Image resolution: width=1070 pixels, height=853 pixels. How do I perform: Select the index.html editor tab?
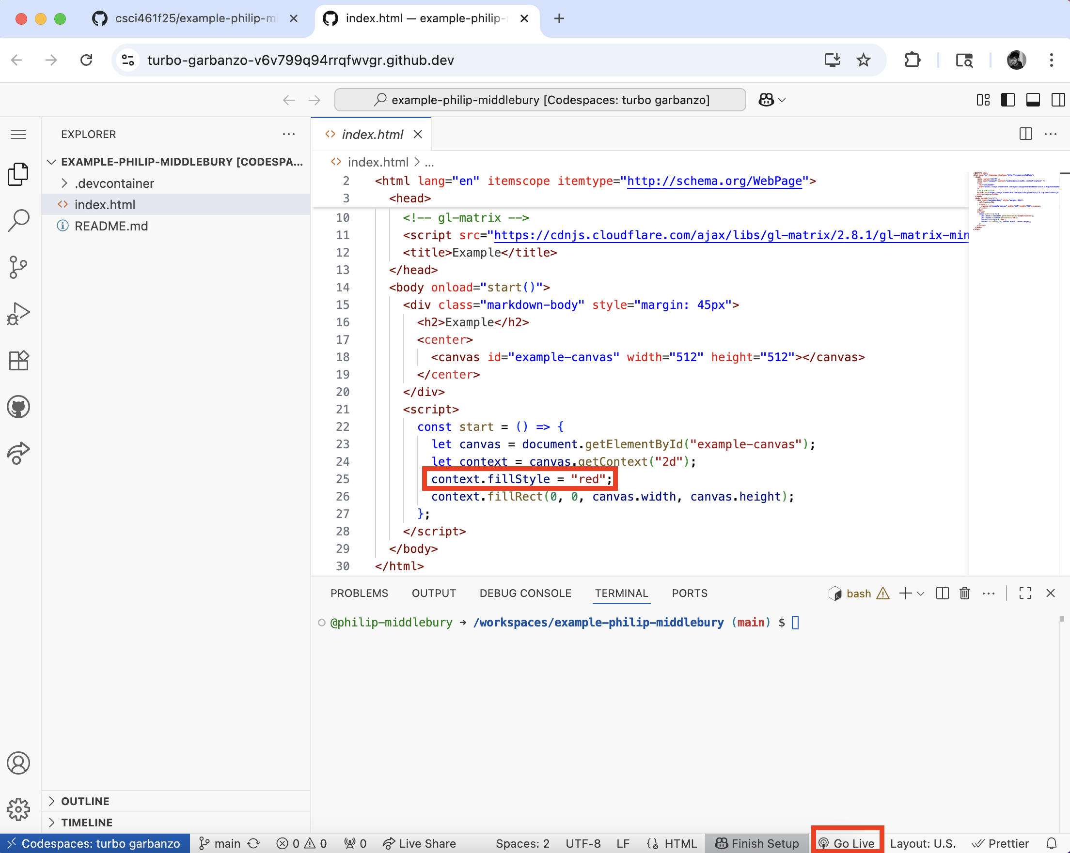372,134
